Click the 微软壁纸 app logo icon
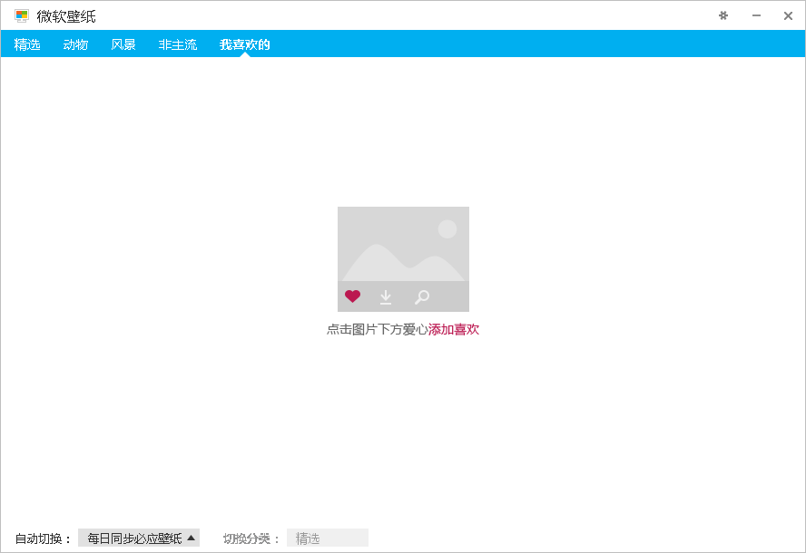The width and height of the screenshot is (806, 553). (22, 15)
